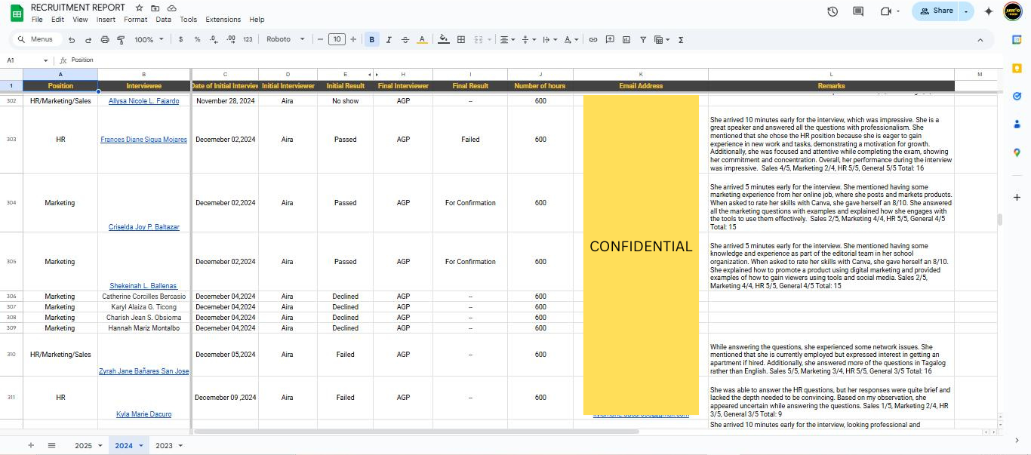Activate the paint format roller

point(121,39)
